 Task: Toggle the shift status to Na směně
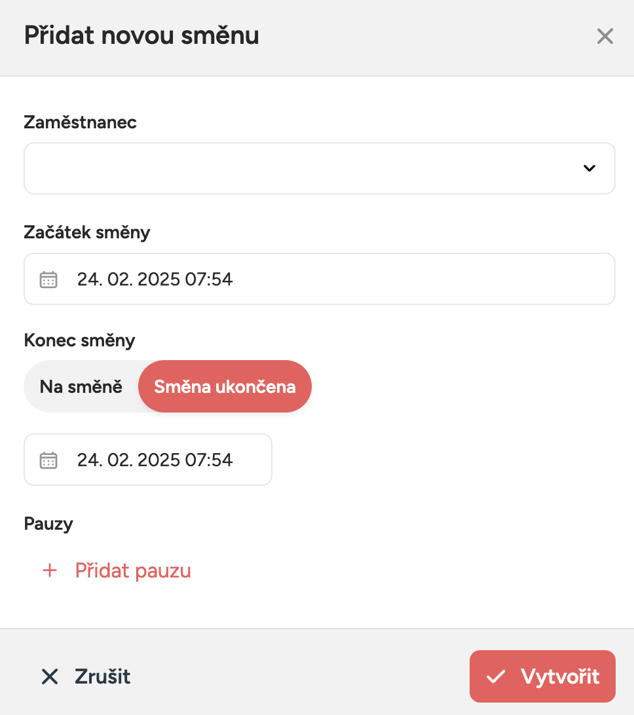coord(80,386)
